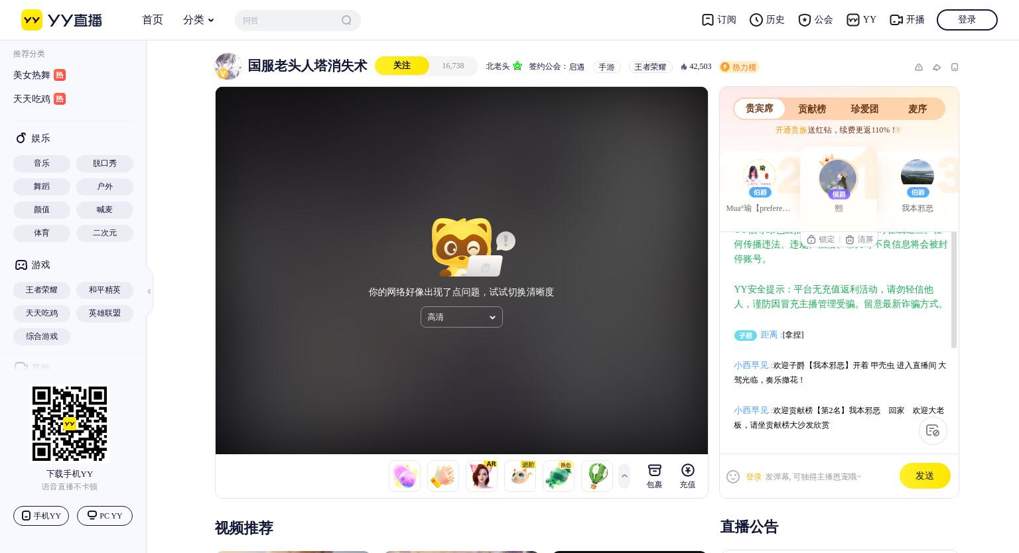1019x553 pixels.
Task: Open 天天吃鸡 recommended category with hot tag
Action: (39, 99)
